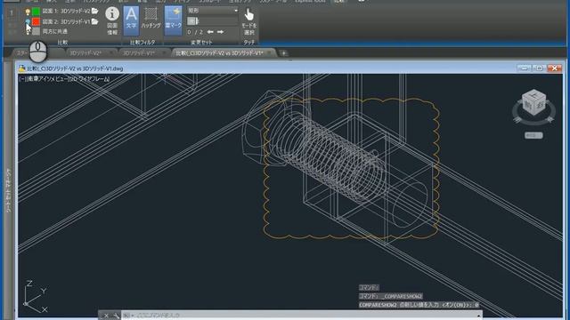Toggle the Drawing 2 lightbulb visibility
This screenshot has width=570, height=320.
pyautogui.click(x=28, y=22)
